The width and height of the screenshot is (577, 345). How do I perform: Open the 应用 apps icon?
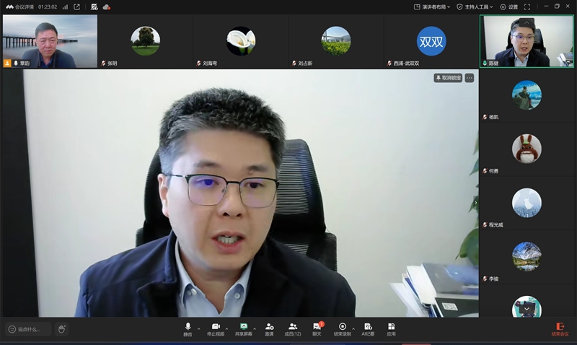pos(391,329)
